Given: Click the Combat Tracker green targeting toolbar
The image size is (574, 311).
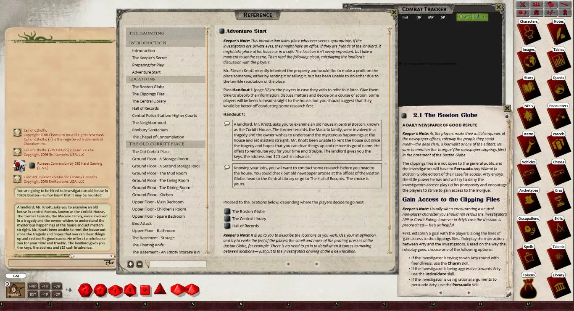Looking at the screenshot, I should (x=472, y=17).
